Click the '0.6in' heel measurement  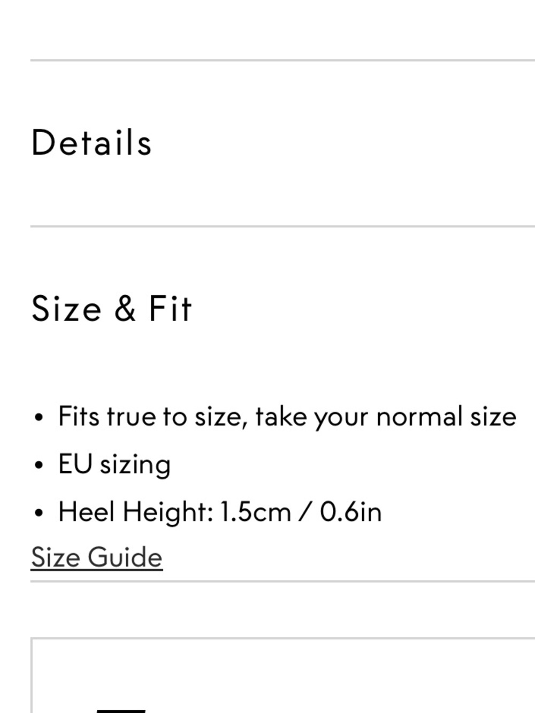point(351,512)
